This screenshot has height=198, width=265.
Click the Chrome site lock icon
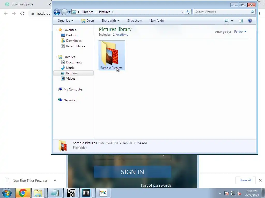click(33, 13)
